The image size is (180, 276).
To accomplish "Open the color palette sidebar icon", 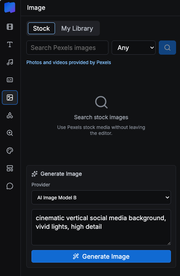I will click(x=10, y=151).
